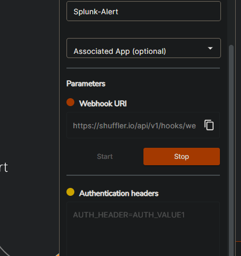Click into the AUTH_HEADER=AUTH_VALUE1 text area
The image size is (241, 256).
[x=143, y=229]
